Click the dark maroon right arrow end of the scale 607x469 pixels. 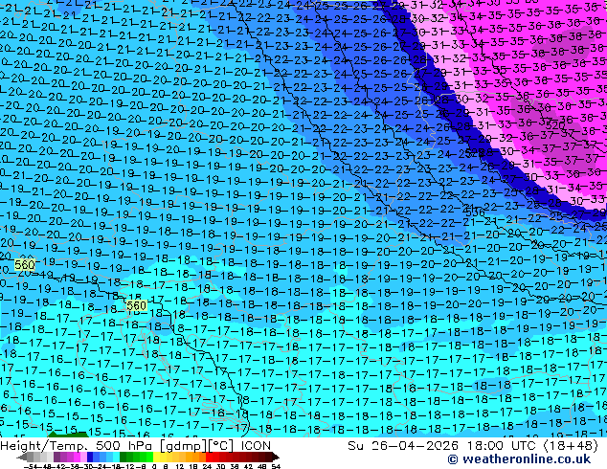click(x=275, y=458)
